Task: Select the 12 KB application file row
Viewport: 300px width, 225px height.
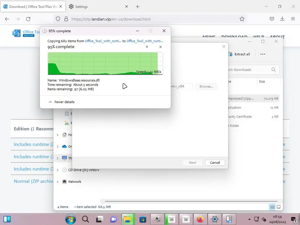Action: pyautogui.click(x=253, y=108)
